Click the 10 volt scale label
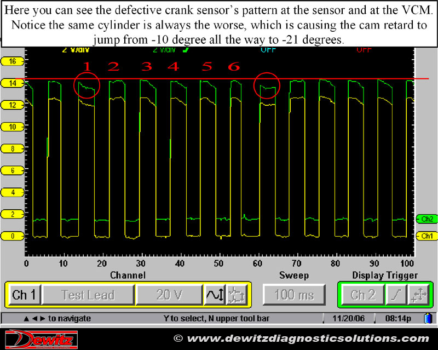This screenshot has height=350, width=438. click(13, 127)
